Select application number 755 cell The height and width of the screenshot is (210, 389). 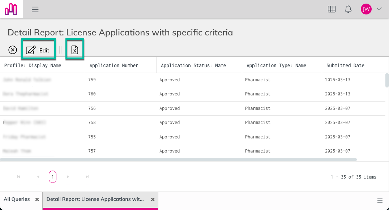92,137
